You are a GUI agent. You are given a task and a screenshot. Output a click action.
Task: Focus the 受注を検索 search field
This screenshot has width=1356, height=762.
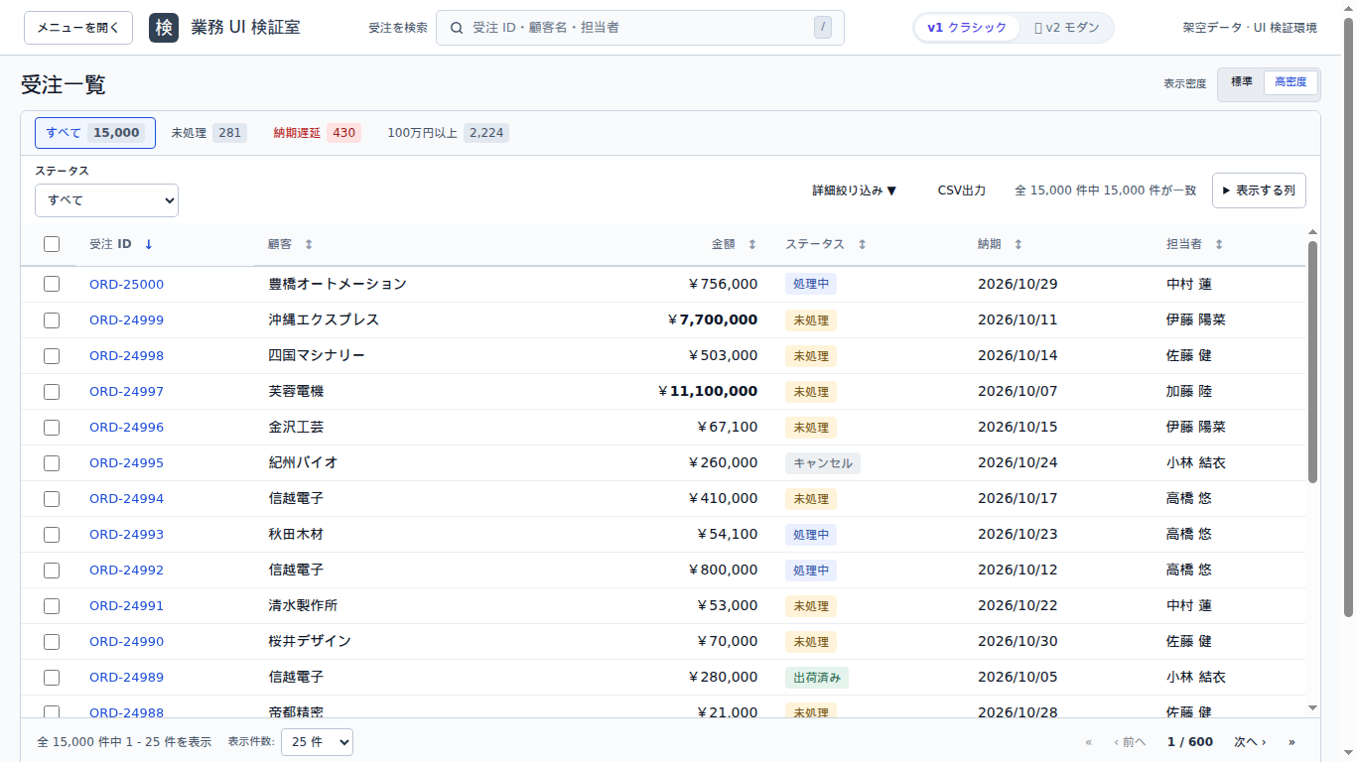(x=640, y=28)
